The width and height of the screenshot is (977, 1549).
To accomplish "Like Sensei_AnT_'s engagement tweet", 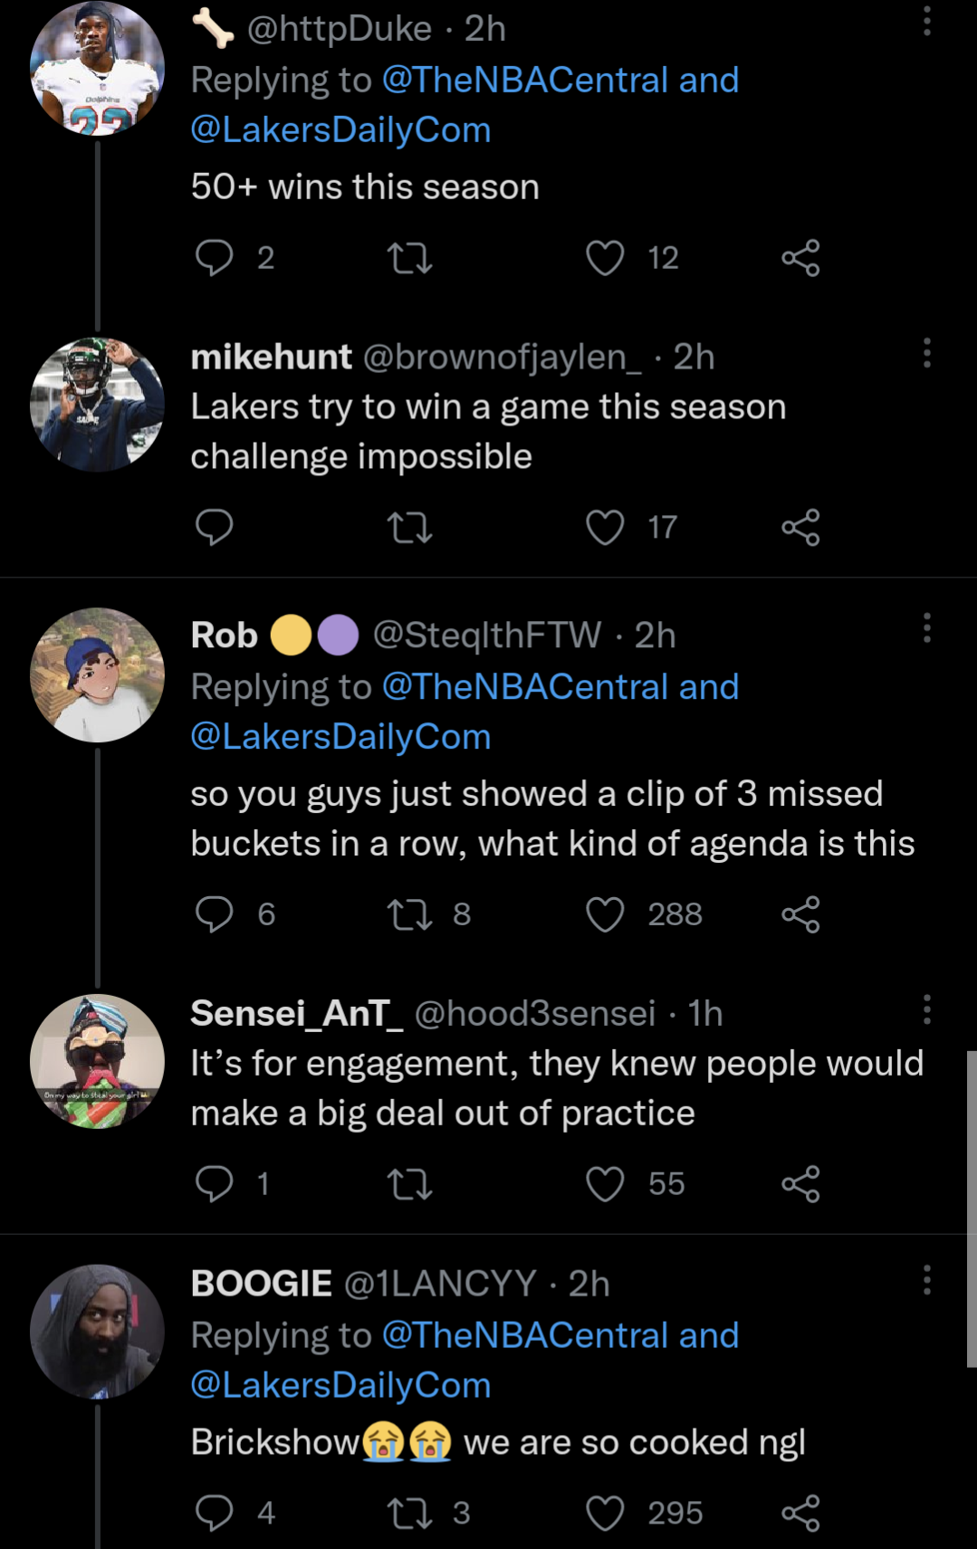I will tap(605, 1183).
